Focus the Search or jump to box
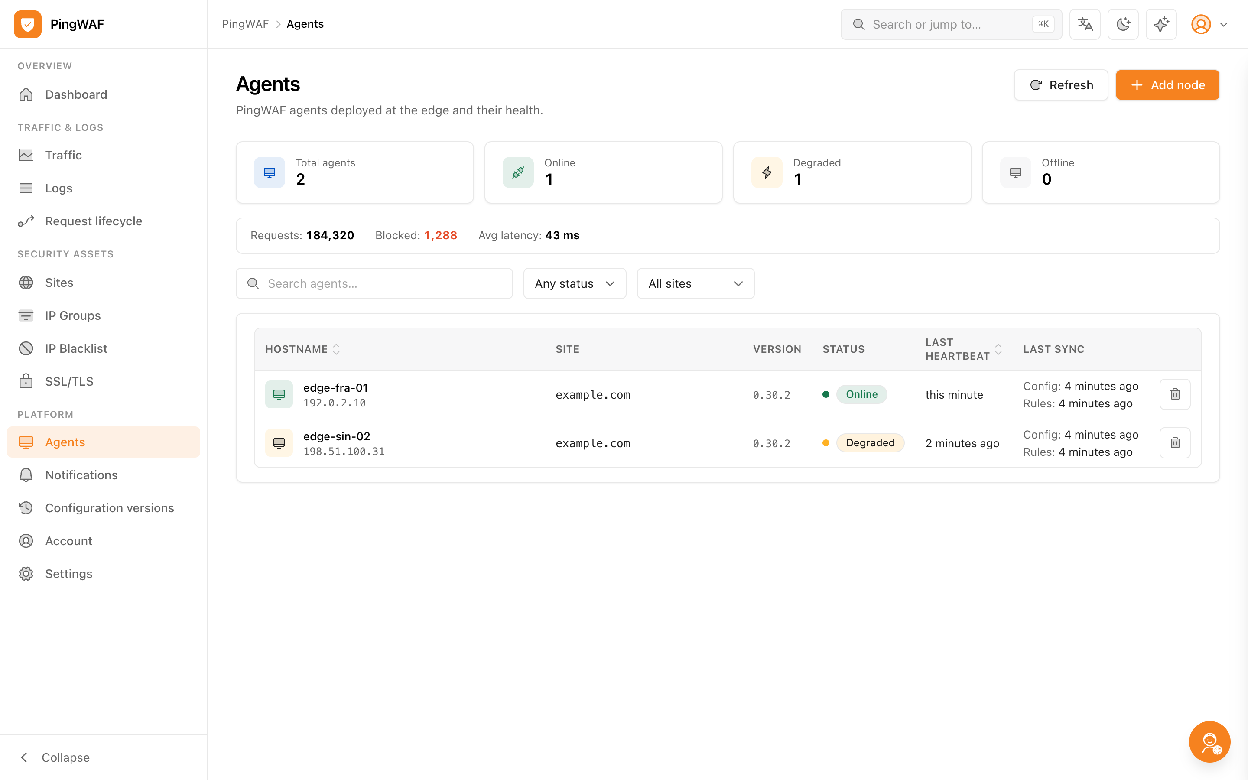Viewport: 1248px width, 780px height. (x=952, y=24)
